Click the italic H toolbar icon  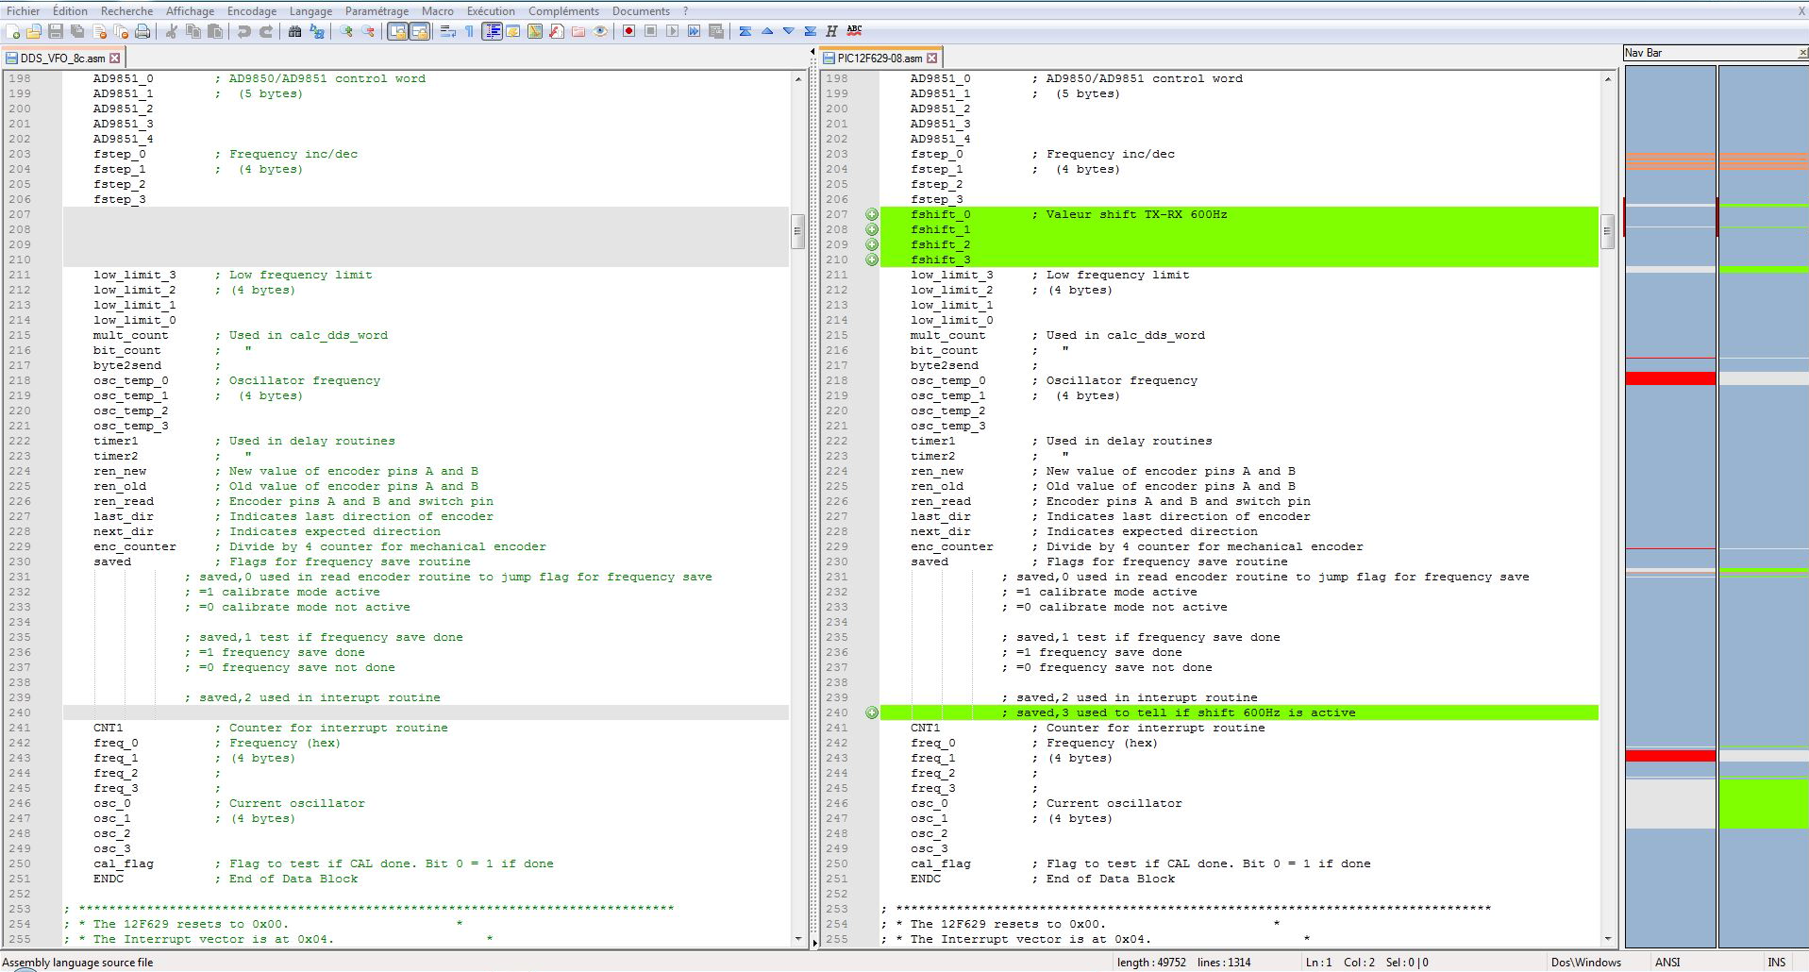pos(831,31)
